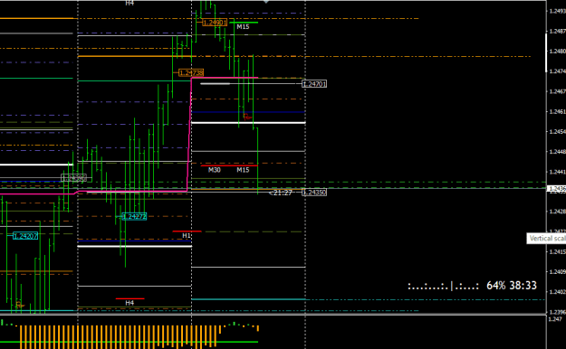This screenshot has width=566, height=349.
Task: Select the white 1.24701 price label
Action: (314, 84)
